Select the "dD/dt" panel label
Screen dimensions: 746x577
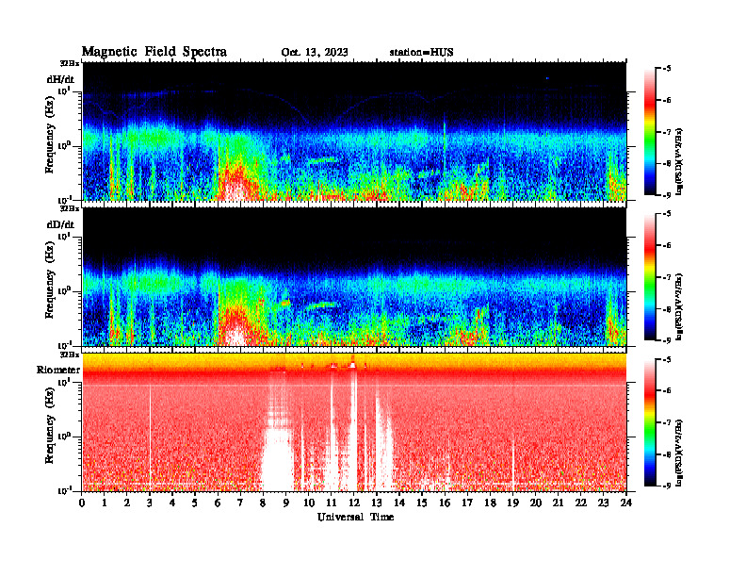click(x=60, y=224)
